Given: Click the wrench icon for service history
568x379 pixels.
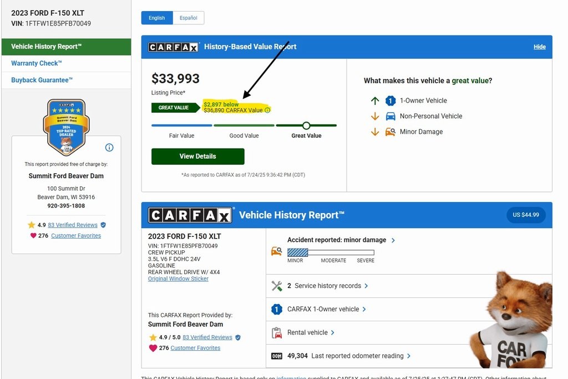Looking at the screenshot, I should [277, 286].
